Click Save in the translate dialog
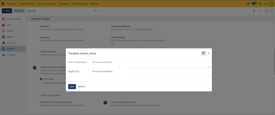This screenshot has width=275, height=115. click(x=72, y=87)
